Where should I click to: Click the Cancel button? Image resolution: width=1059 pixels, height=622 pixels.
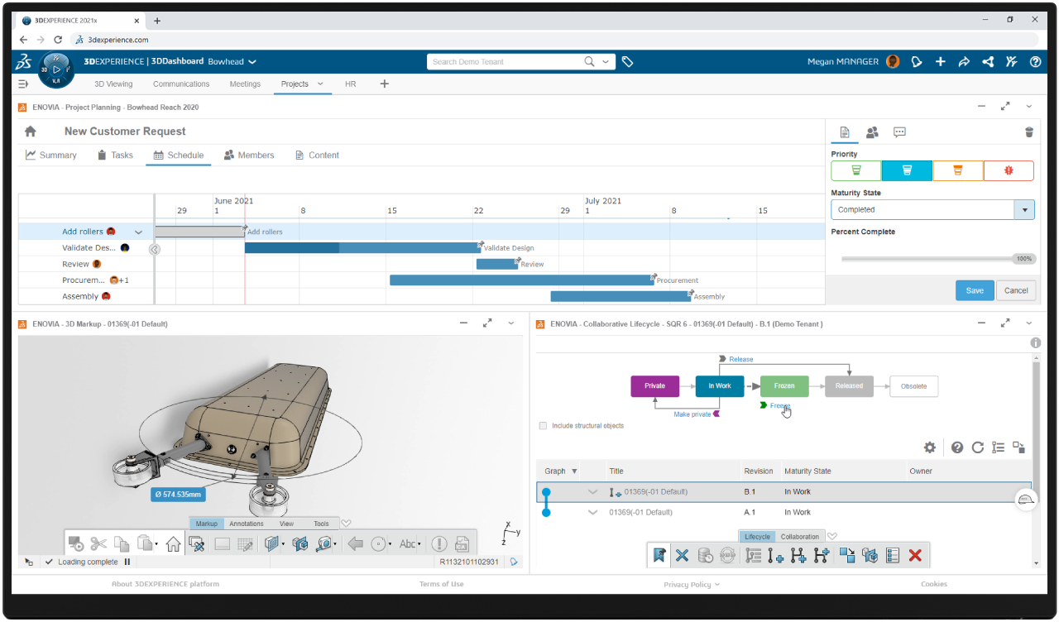[x=1016, y=290]
